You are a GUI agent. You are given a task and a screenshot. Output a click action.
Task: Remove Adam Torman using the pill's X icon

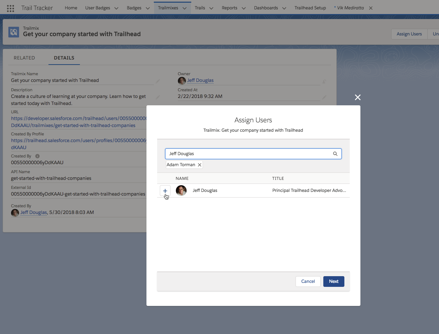199,164
